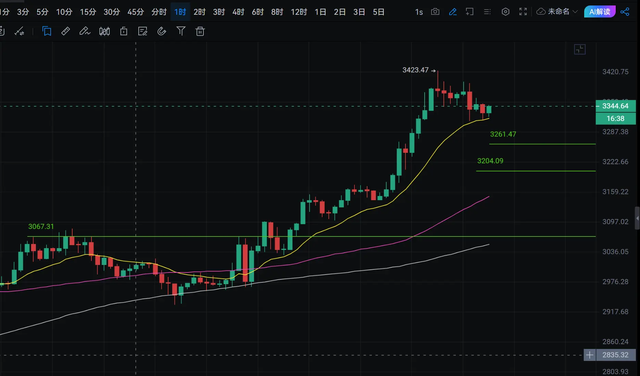Click the 3261.47 horizontal line label
This screenshot has width=640, height=376.
(x=503, y=134)
